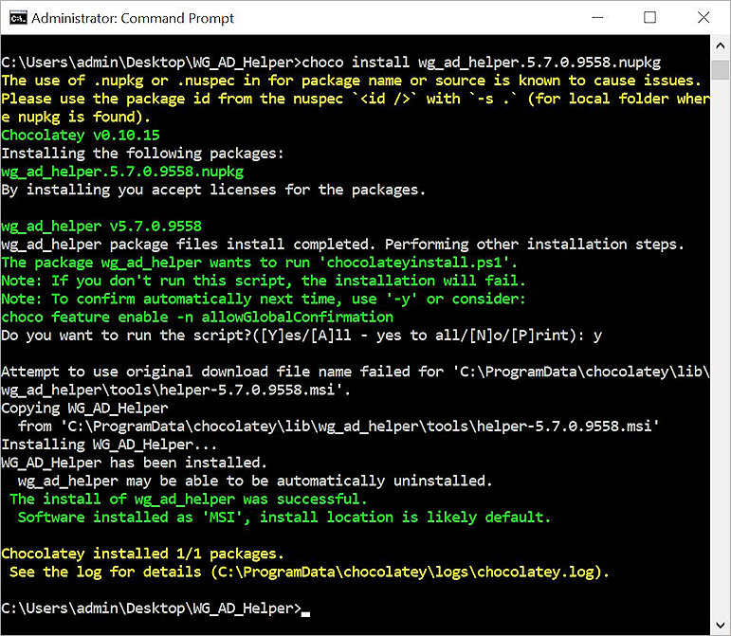731x636 pixels.
Task: Maximize the Command Prompt window
Action: click(649, 18)
